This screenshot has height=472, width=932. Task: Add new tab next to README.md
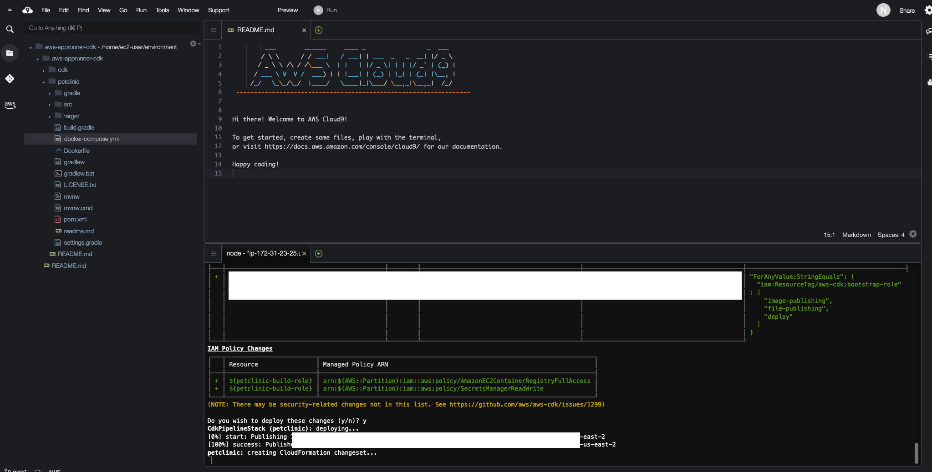[319, 30]
